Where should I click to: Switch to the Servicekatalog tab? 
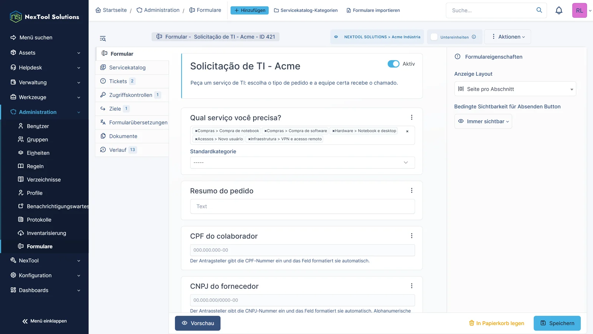click(x=132, y=68)
